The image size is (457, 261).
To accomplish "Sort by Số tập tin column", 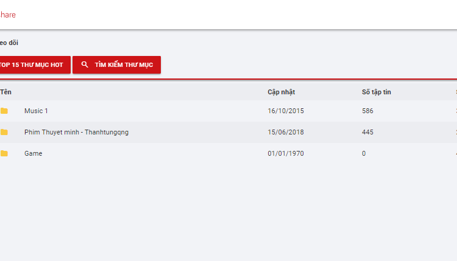I will pos(377,92).
